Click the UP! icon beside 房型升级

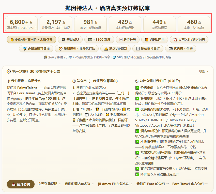tap(121, 40)
